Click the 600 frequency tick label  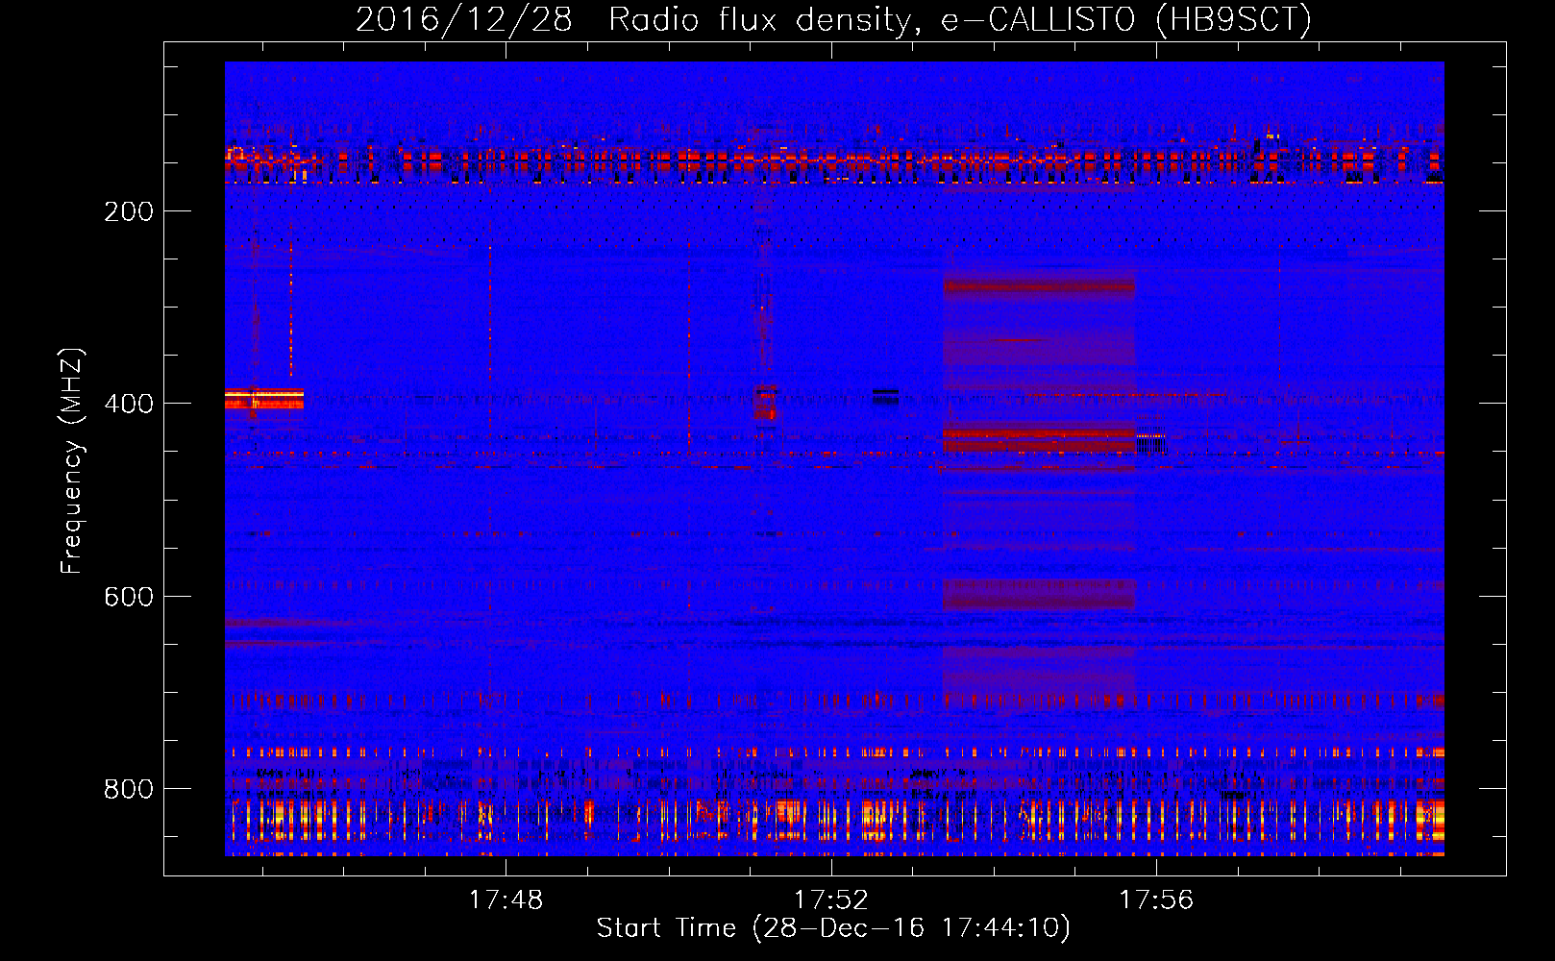pyautogui.click(x=129, y=597)
